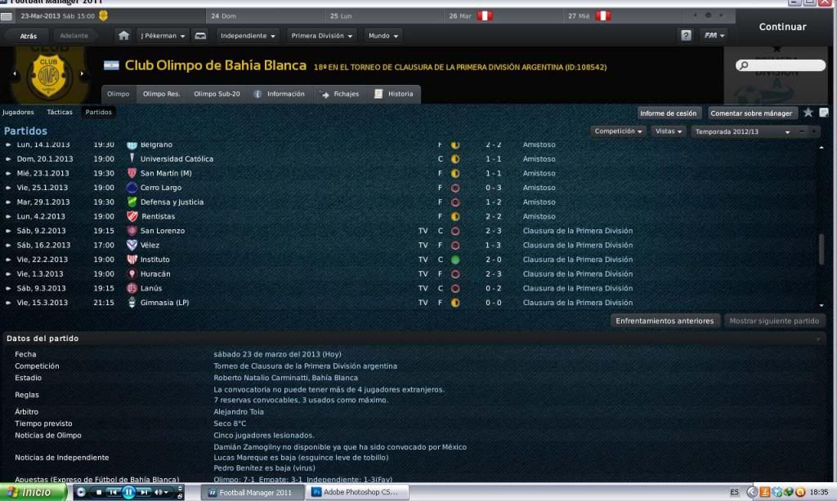Open the Vélez crest icon
Image resolution: width=837 pixels, height=501 pixels.
click(132, 245)
